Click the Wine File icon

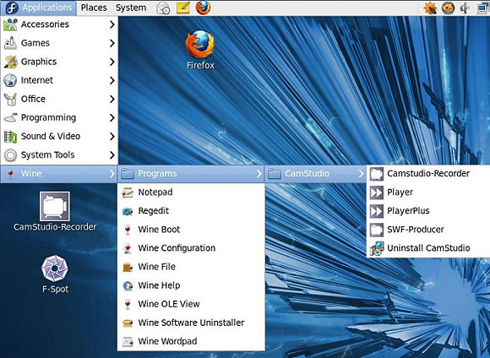click(128, 267)
